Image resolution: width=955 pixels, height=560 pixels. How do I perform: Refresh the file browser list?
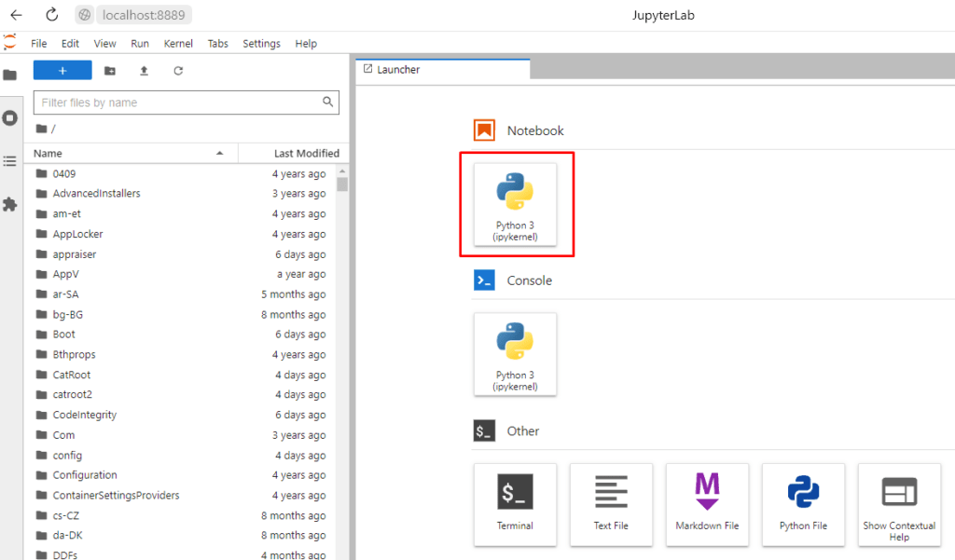pyautogui.click(x=178, y=71)
